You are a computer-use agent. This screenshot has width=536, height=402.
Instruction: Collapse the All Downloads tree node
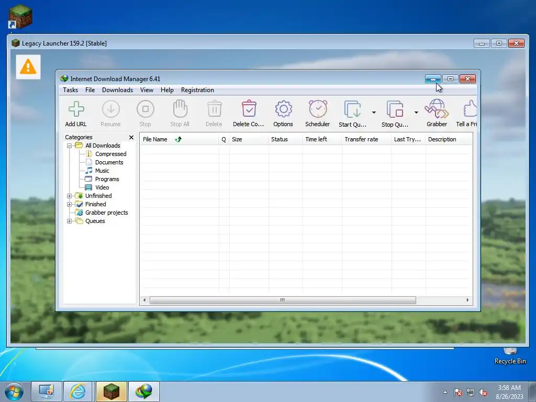[70, 146]
